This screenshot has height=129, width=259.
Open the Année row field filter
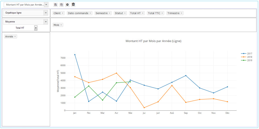pyautogui.click(x=10, y=37)
